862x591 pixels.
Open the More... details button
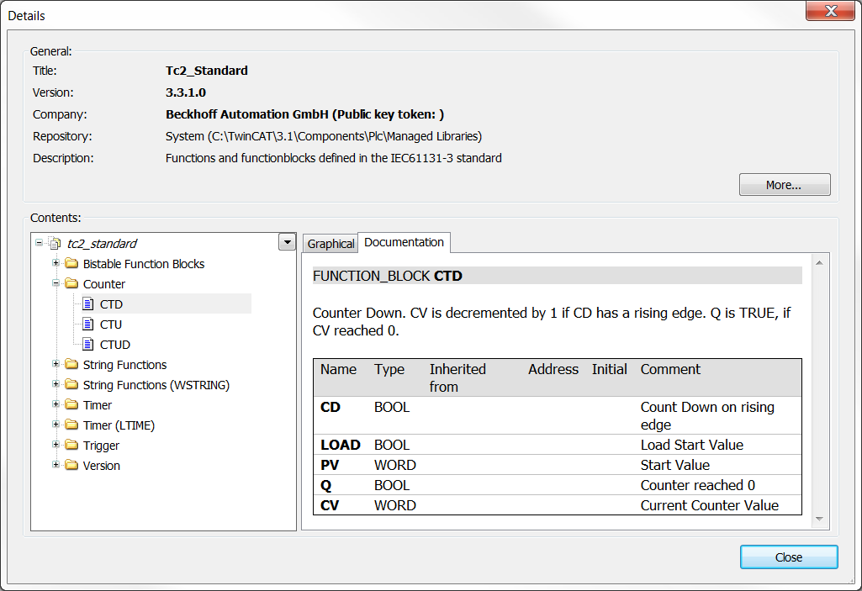pos(785,185)
